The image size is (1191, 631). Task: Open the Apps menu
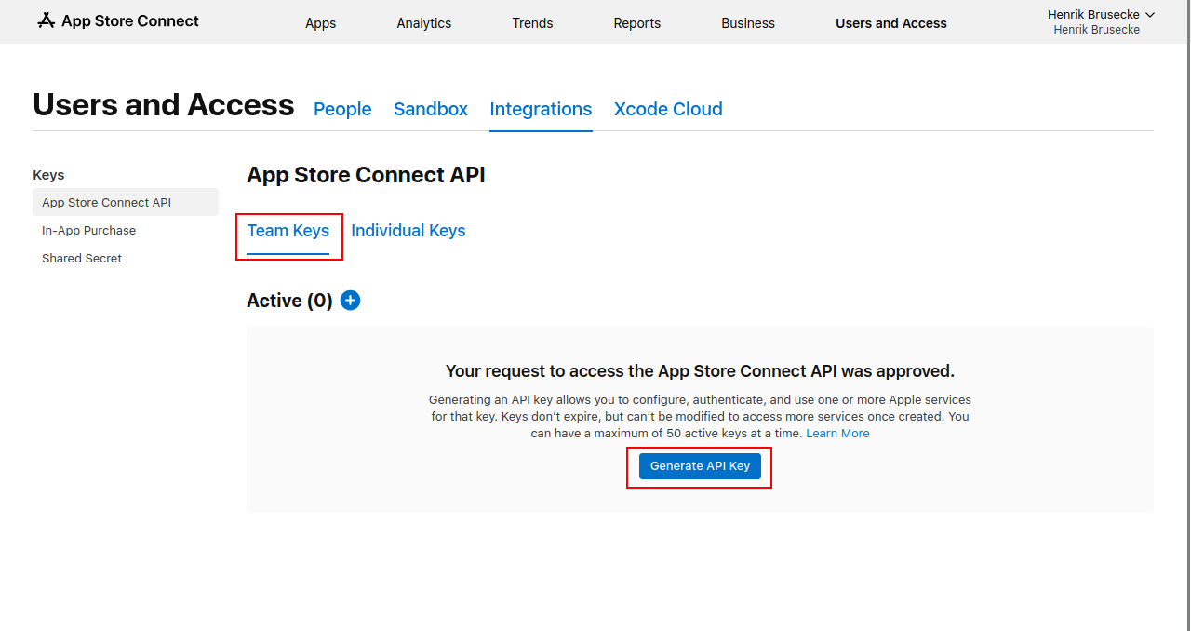tap(321, 23)
